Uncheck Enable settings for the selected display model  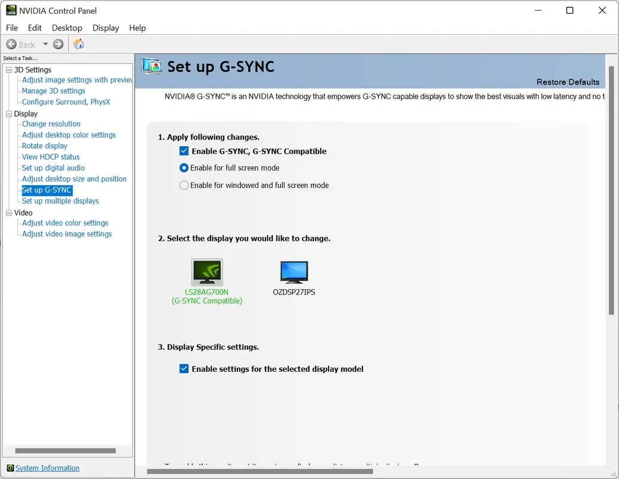(x=184, y=369)
